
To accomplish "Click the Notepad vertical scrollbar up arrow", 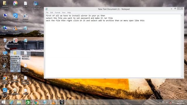I will click(x=182, y=15).
